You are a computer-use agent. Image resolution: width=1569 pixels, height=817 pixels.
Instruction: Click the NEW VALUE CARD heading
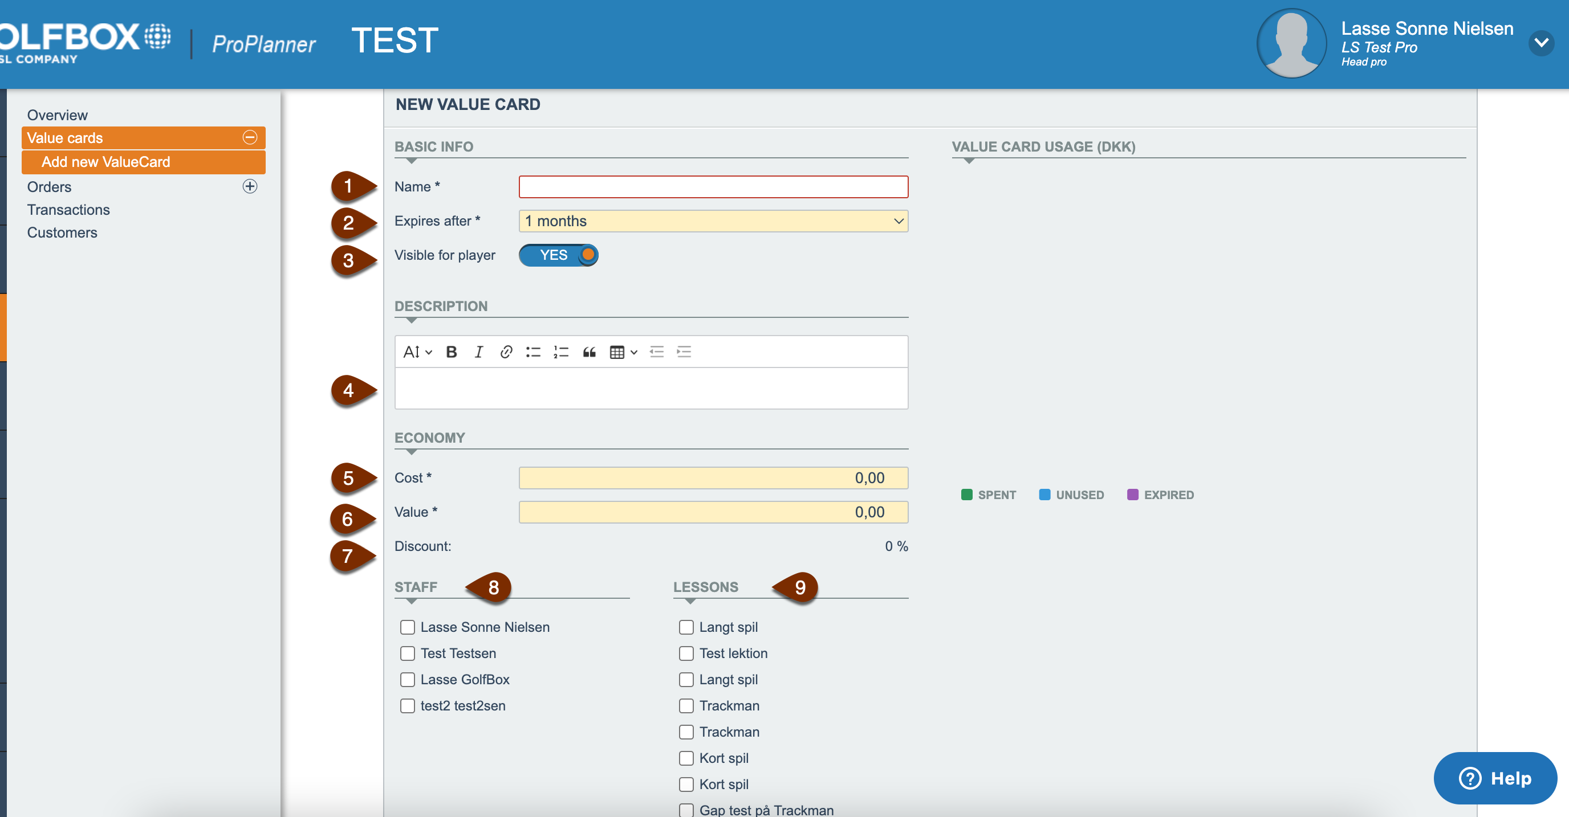coord(468,105)
